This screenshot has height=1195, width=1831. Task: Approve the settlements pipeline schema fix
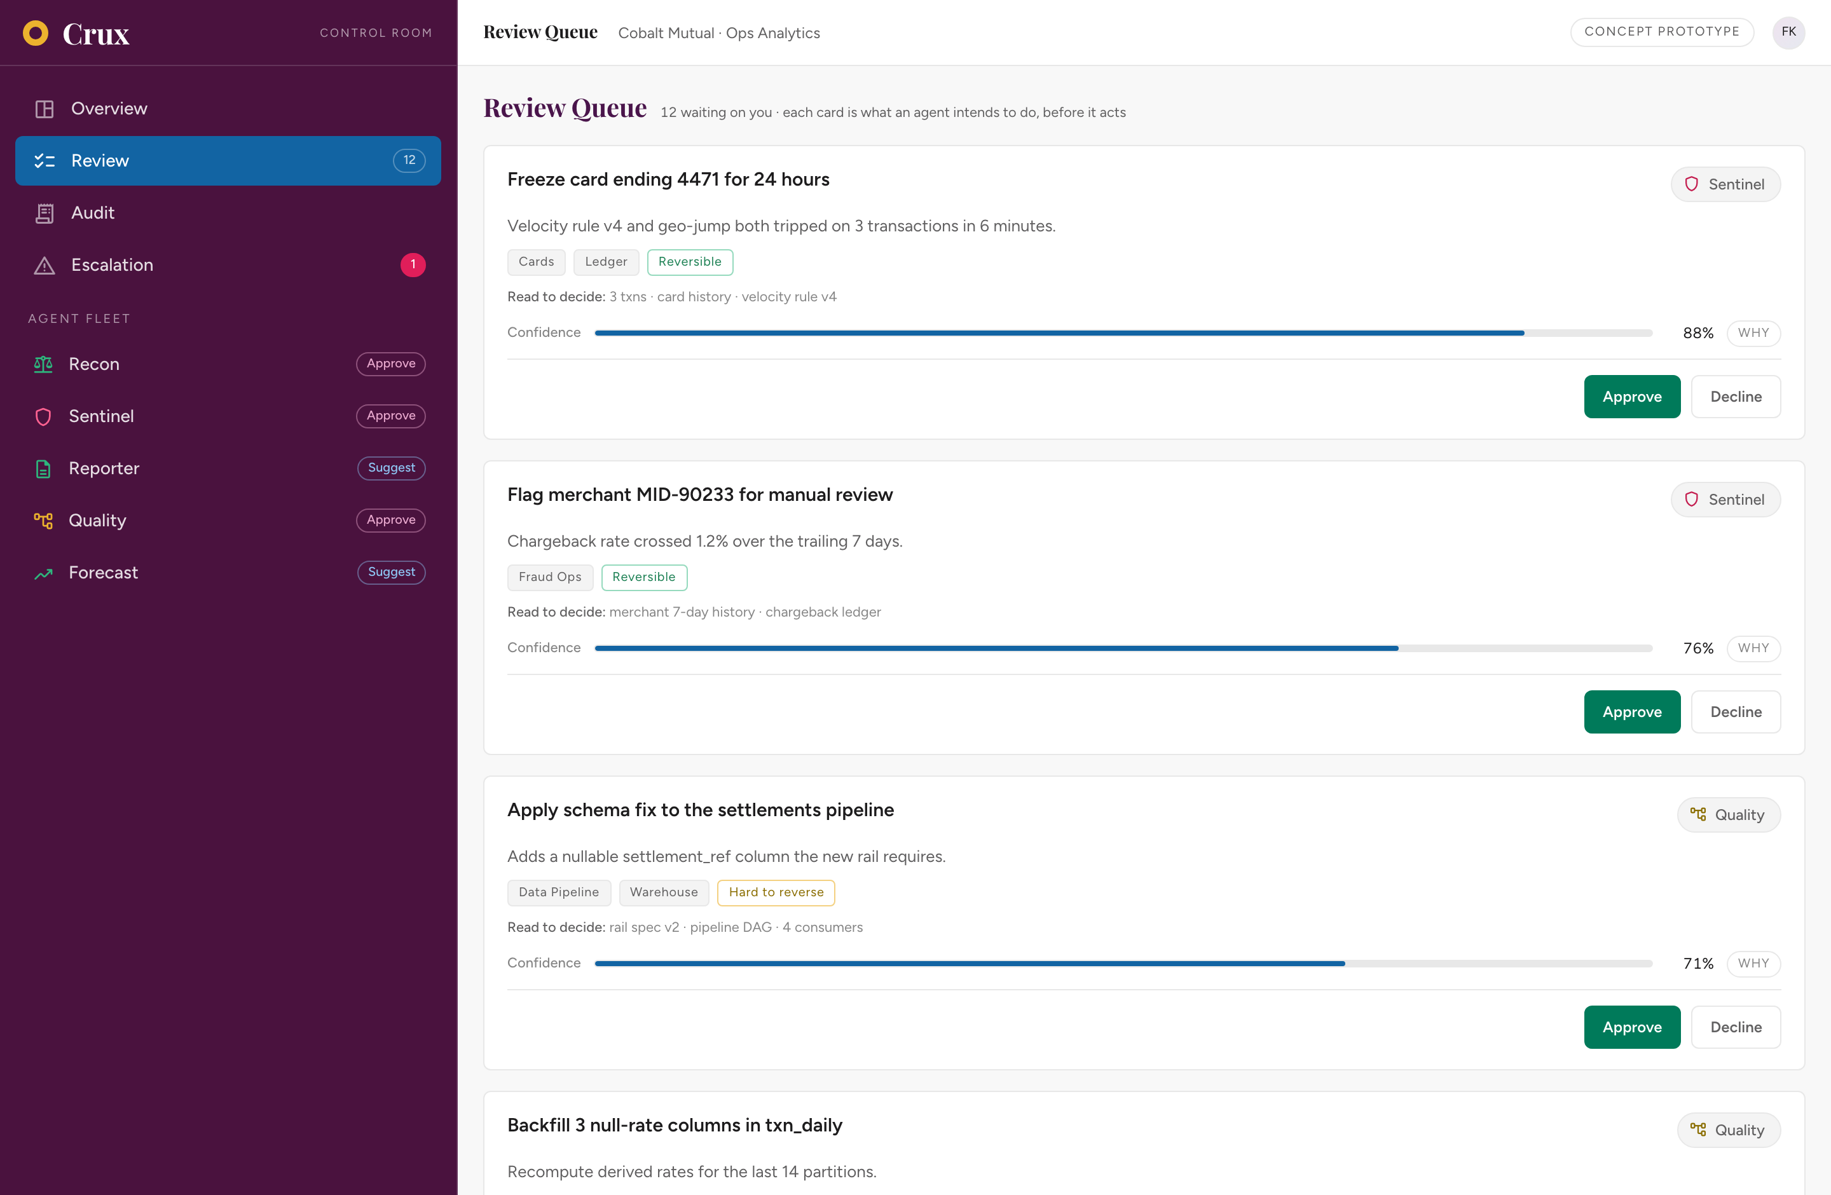coord(1632,1027)
